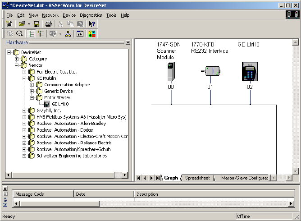301x221 pixels.
Task: Click the 1770-KFD RS232 Interface device icon
Action: 210,72
